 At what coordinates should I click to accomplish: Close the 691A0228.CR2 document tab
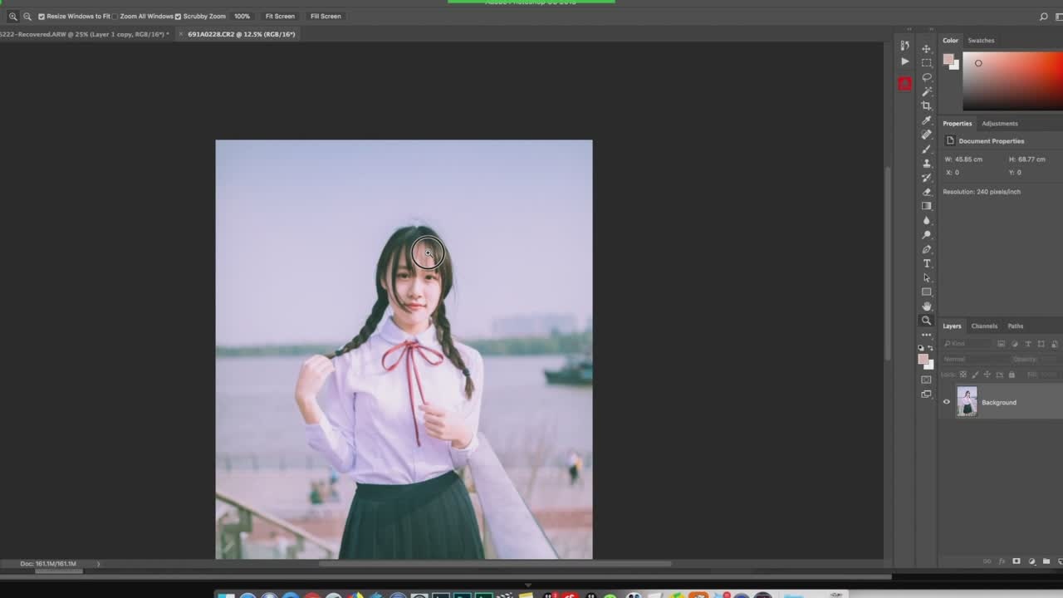point(180,34)
